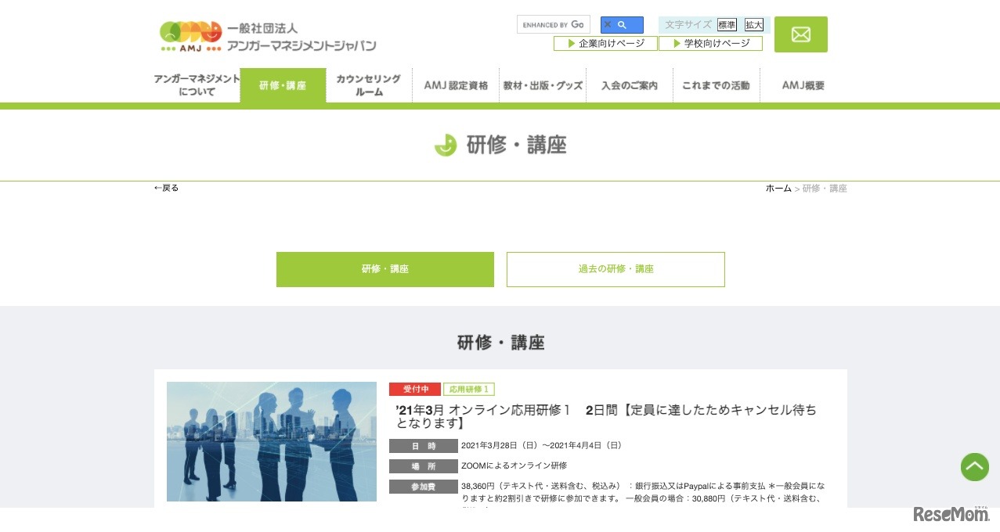
Task: Open the contact form via the envelope icon
Action: (x=800, y=34)
